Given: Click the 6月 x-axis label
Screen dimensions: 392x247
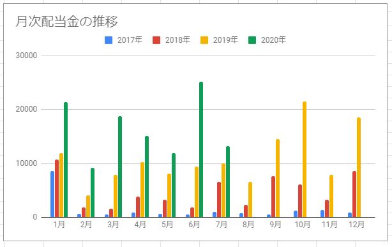Looking at the screenshot, I should tap(194, 225).
